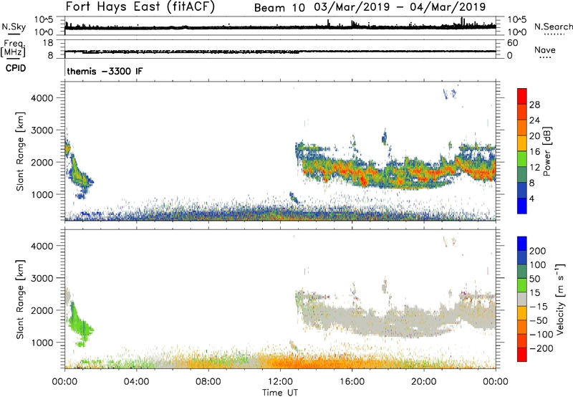Click the 'Beam 10' label
The width and height of the screenshot is (573, 397).
point(279,8)
